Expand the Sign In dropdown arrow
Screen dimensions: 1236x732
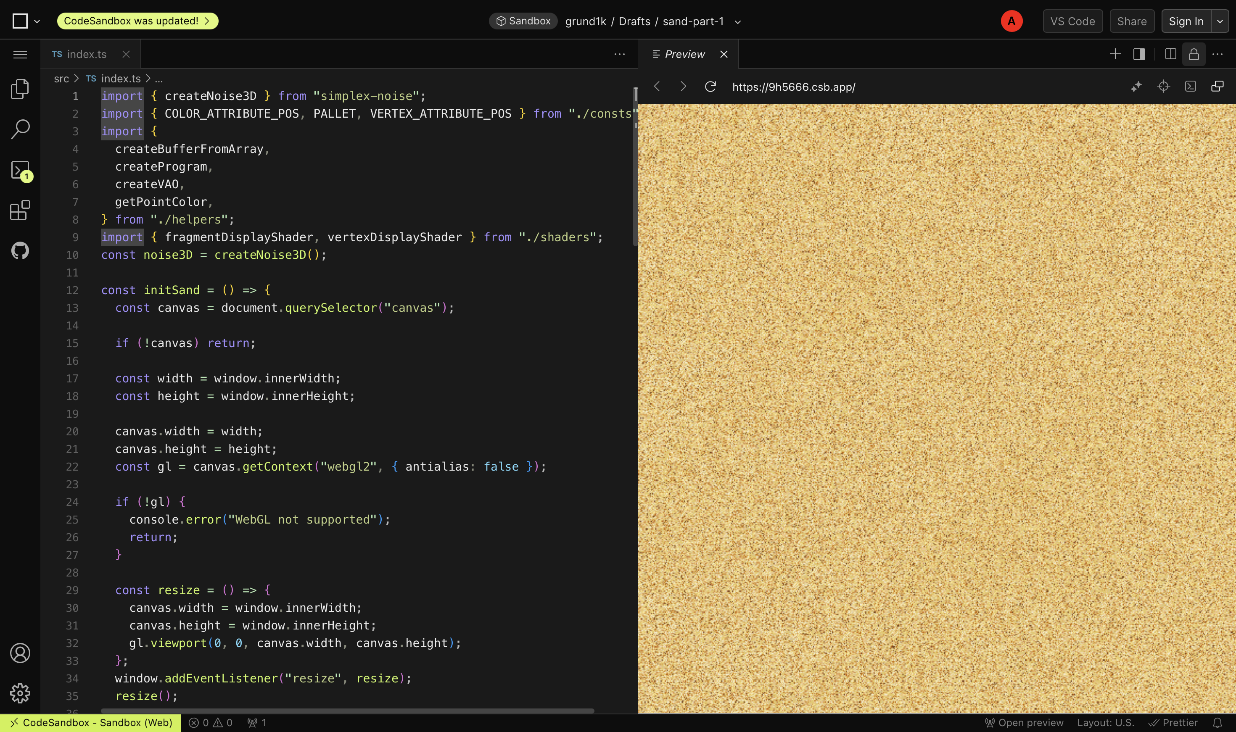click(1220, 21)
